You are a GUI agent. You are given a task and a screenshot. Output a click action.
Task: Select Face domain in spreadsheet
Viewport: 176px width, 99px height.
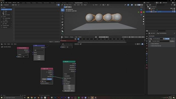[x=5, y=13]
